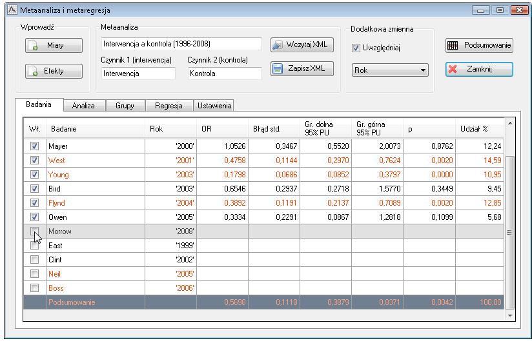Click the p column header
Image resolution: width=532 pixels, height=343 pixels.
(429, 129)
